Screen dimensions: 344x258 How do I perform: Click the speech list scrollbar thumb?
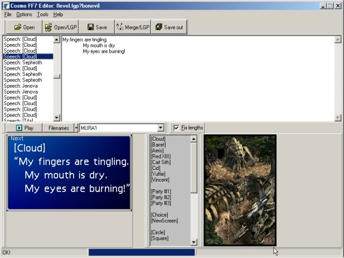(56, 76)
